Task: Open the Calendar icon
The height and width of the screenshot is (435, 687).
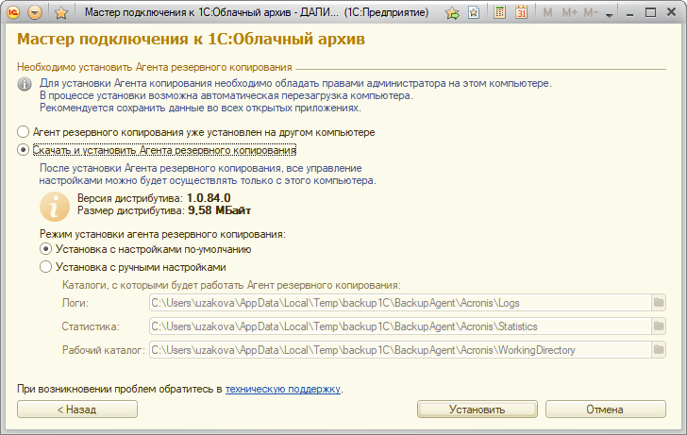Action: pos(521,12)
